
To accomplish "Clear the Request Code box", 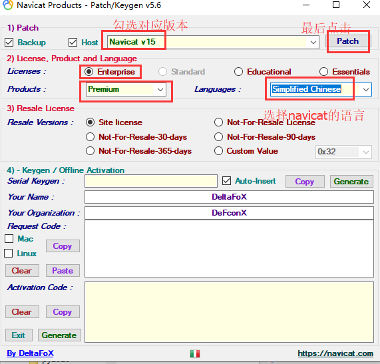I will pyautogui.click(x=22, y=270).
